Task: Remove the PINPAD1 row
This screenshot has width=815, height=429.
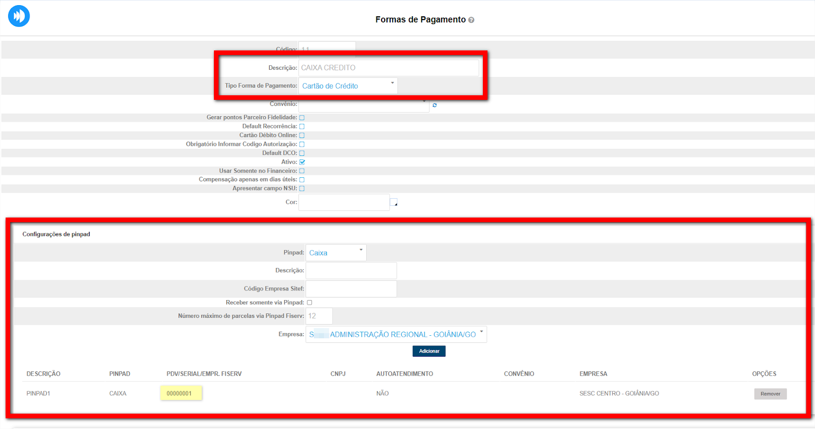Action: (770, 394)
